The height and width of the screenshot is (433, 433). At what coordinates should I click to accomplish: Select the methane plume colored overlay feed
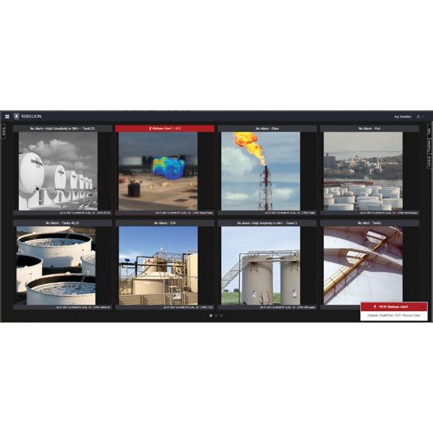pos(158,171)
